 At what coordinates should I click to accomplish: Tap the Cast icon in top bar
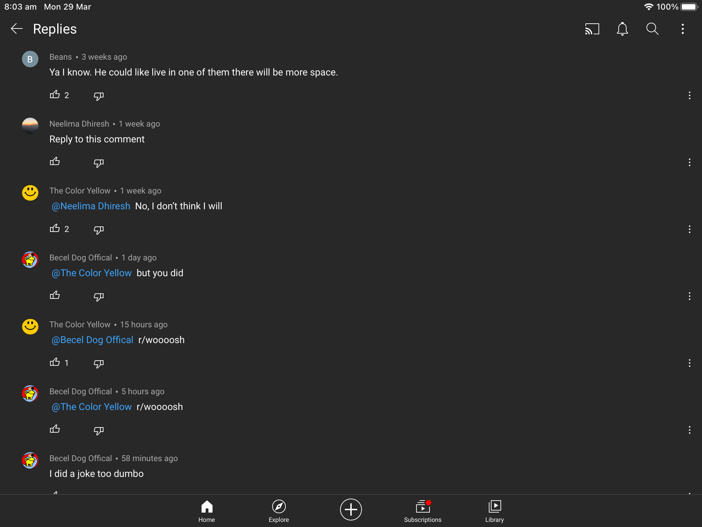pyautogui.click(x=593, y=29)
